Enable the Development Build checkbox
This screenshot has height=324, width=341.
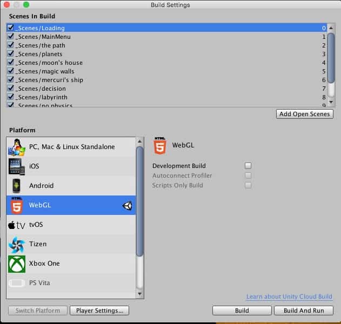tap(248, 166)
